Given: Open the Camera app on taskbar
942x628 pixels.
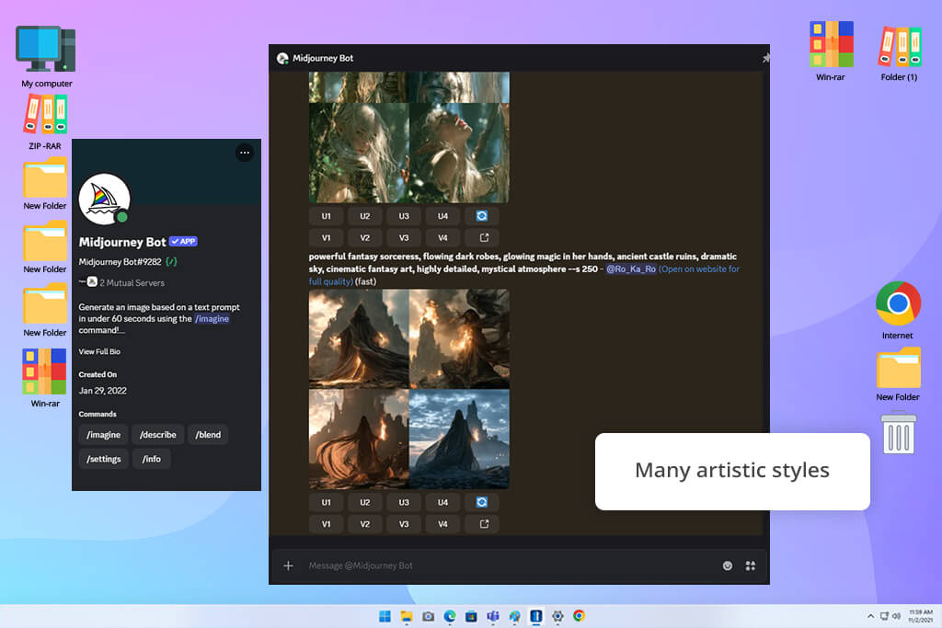Looking at the screenshot, I should (x=429, y=616).
